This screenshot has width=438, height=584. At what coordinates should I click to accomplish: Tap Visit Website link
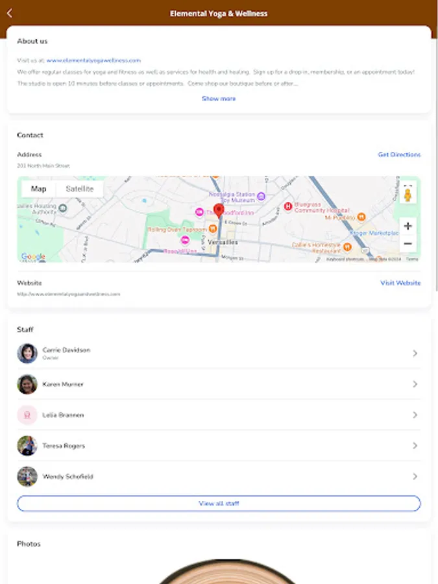pyautogui.click(x=400, y=283)
